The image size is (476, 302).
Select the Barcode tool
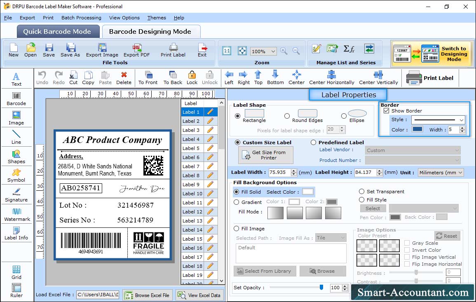pyautogui.click(x=16, y=99)
